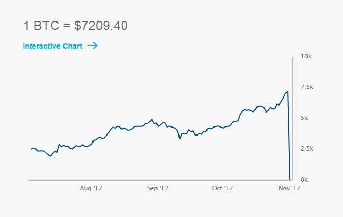
Task: Click the chart line's peak near November
Action: [288, 91]
